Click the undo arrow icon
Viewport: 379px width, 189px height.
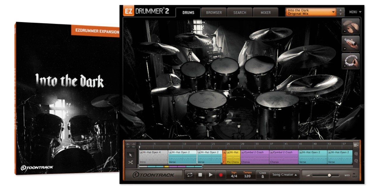pos(128,144)
